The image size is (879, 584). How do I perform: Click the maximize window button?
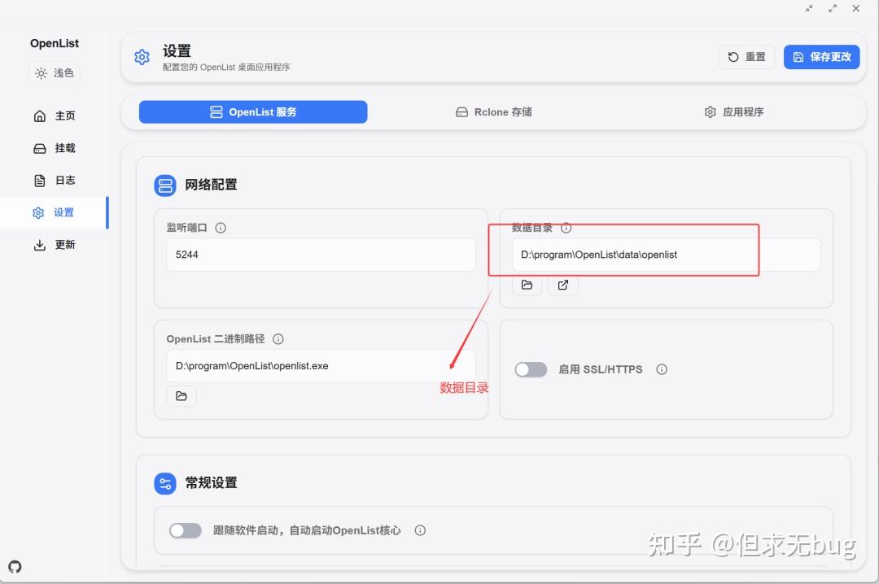(833, 8)
